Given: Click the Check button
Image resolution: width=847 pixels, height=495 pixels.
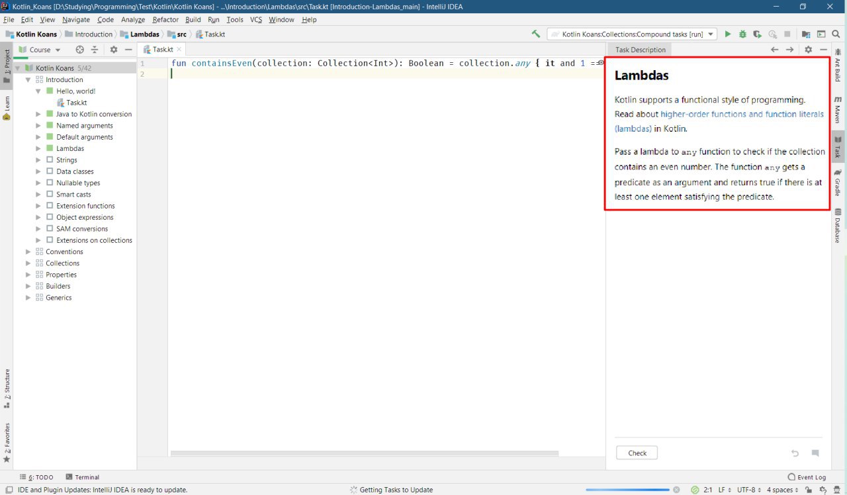Looking at the screenshot, I should coord(637,453).
